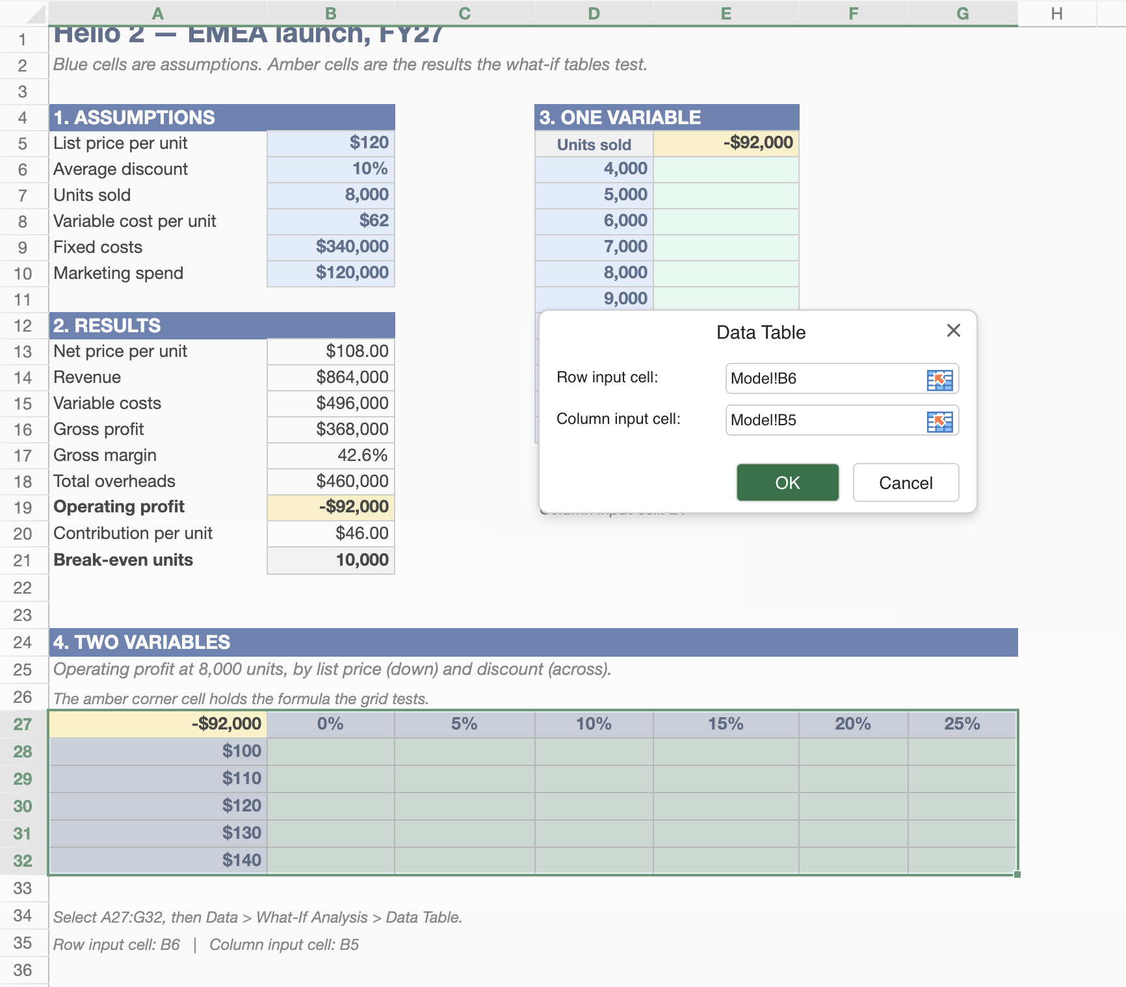This screenshot has height=987, width=1126.
Task: Click the $140 list price row label
Action: pyautogui.click(x=158, y=861)
